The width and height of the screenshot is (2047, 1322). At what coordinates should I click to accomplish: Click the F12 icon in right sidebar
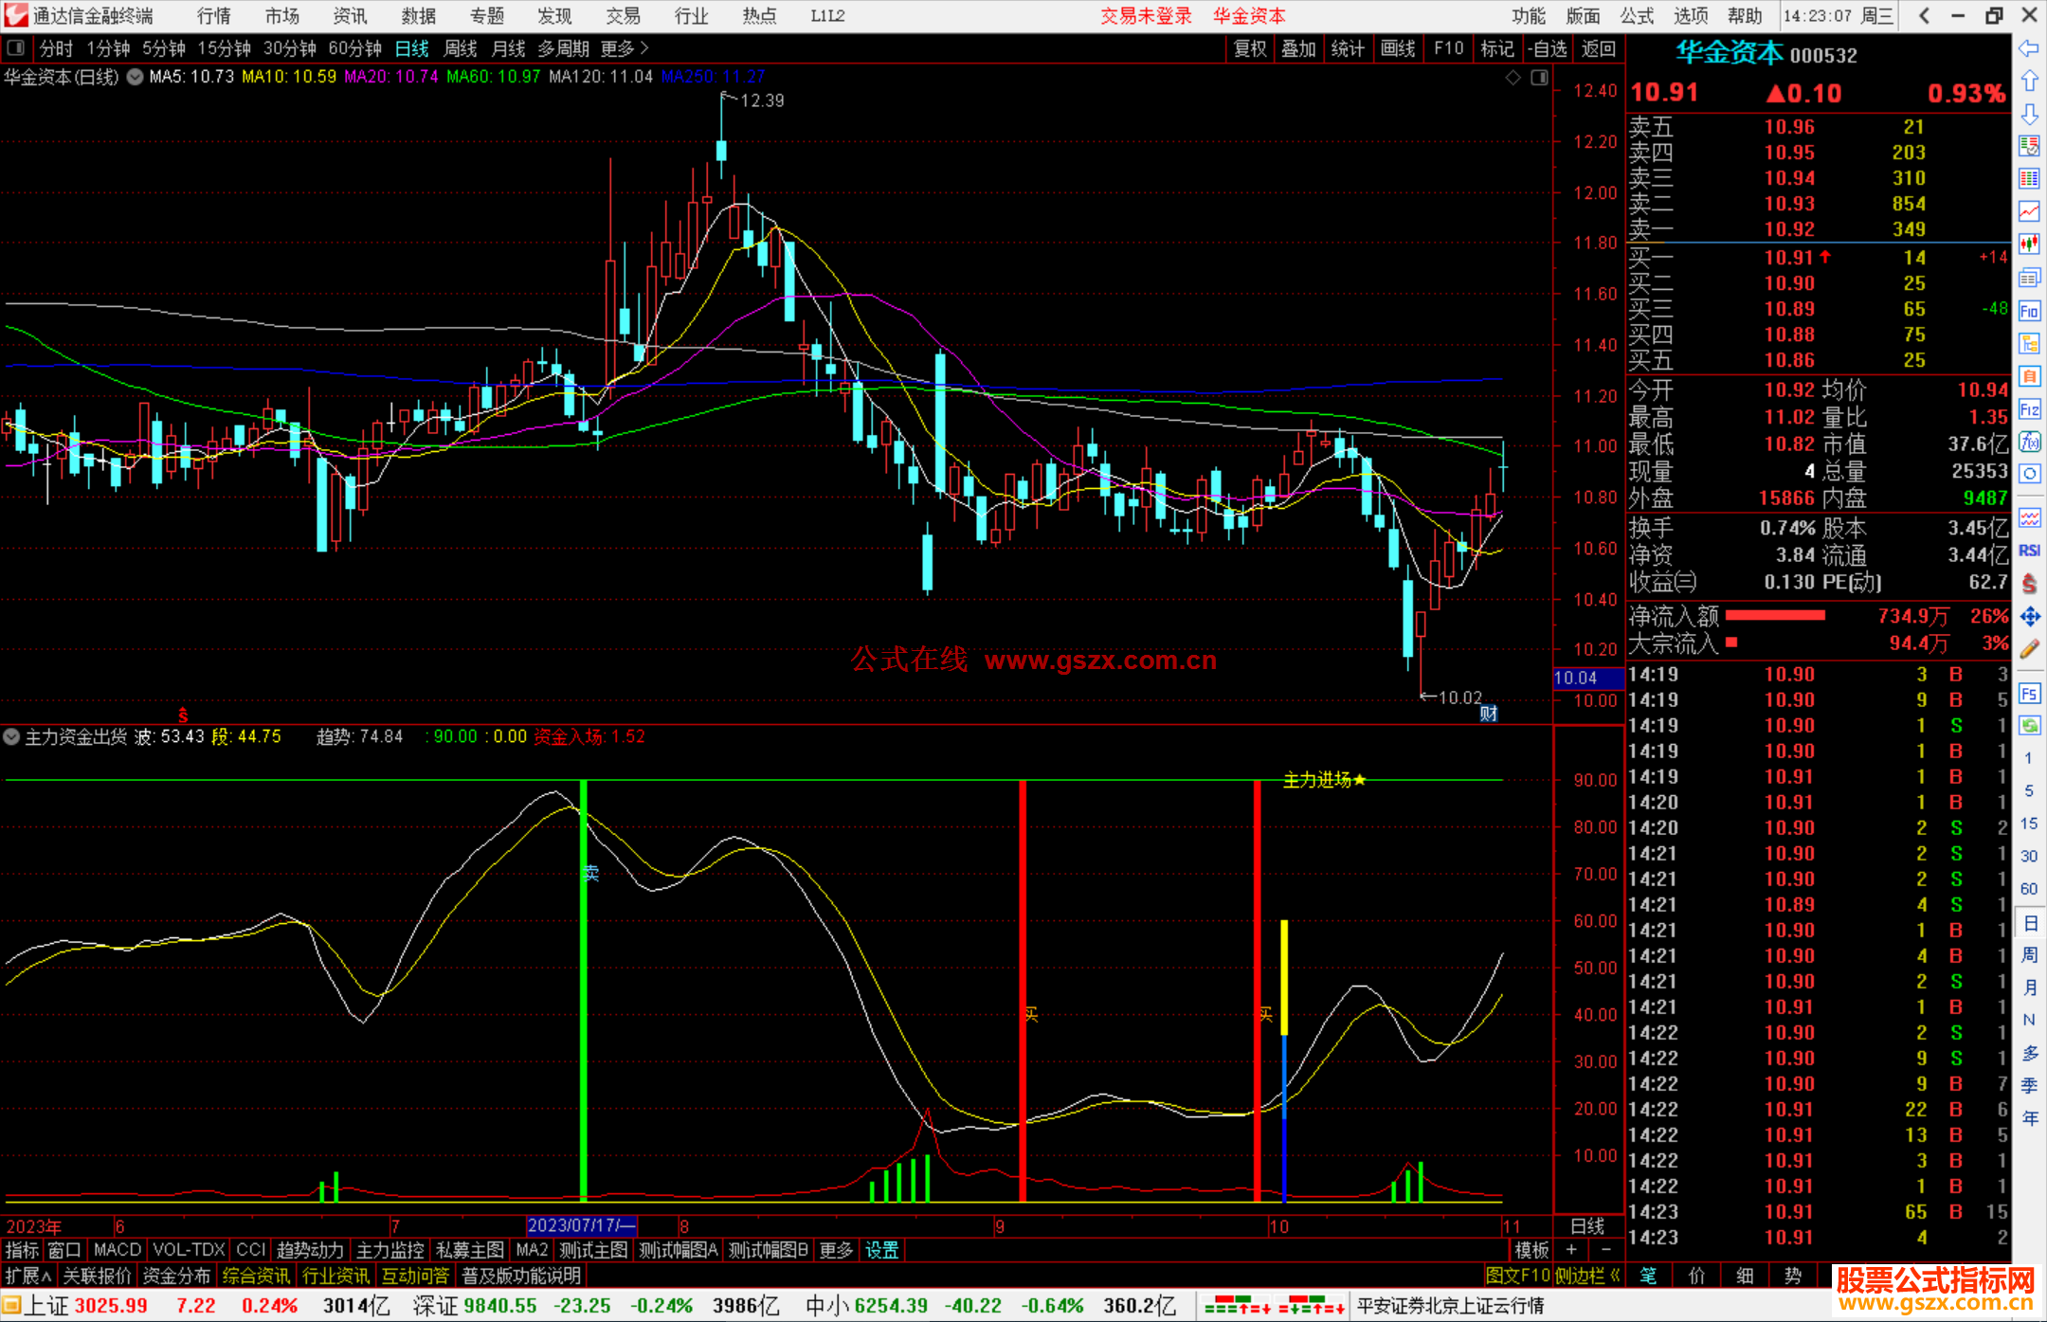[2029, 409]
